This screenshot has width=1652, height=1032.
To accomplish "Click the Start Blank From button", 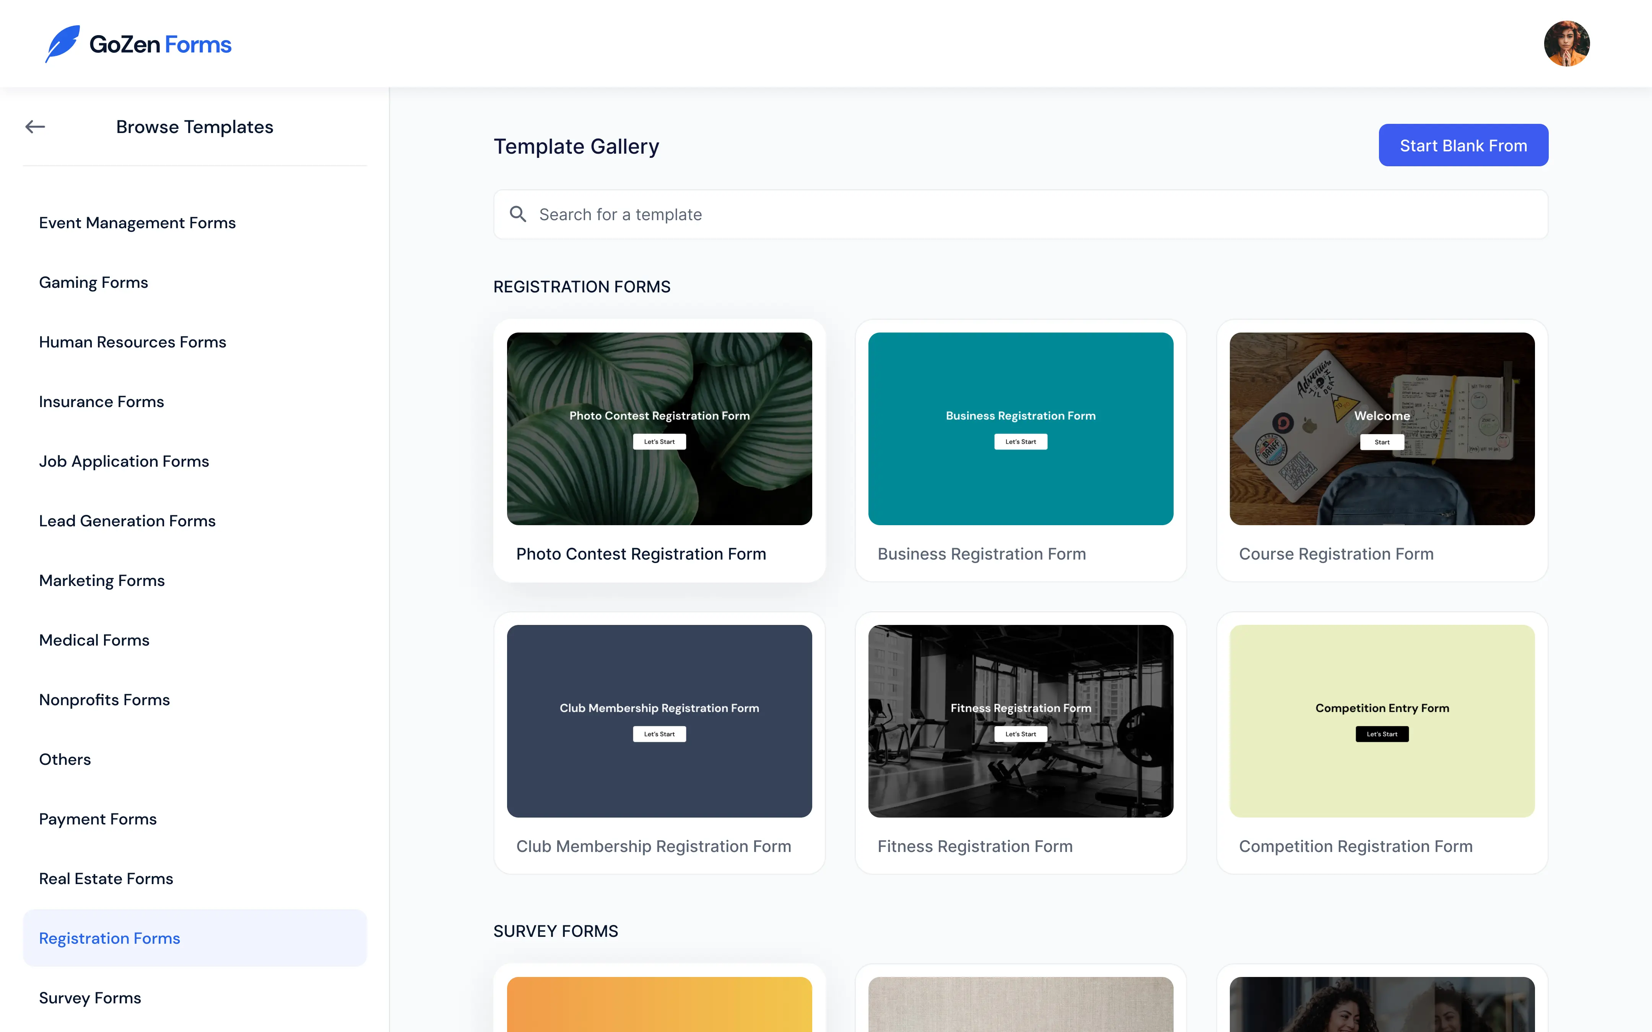I will click(x=1463, y=145).
